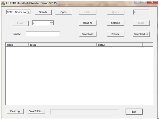Select the index column header
The image size is (159, 119).
17,45
